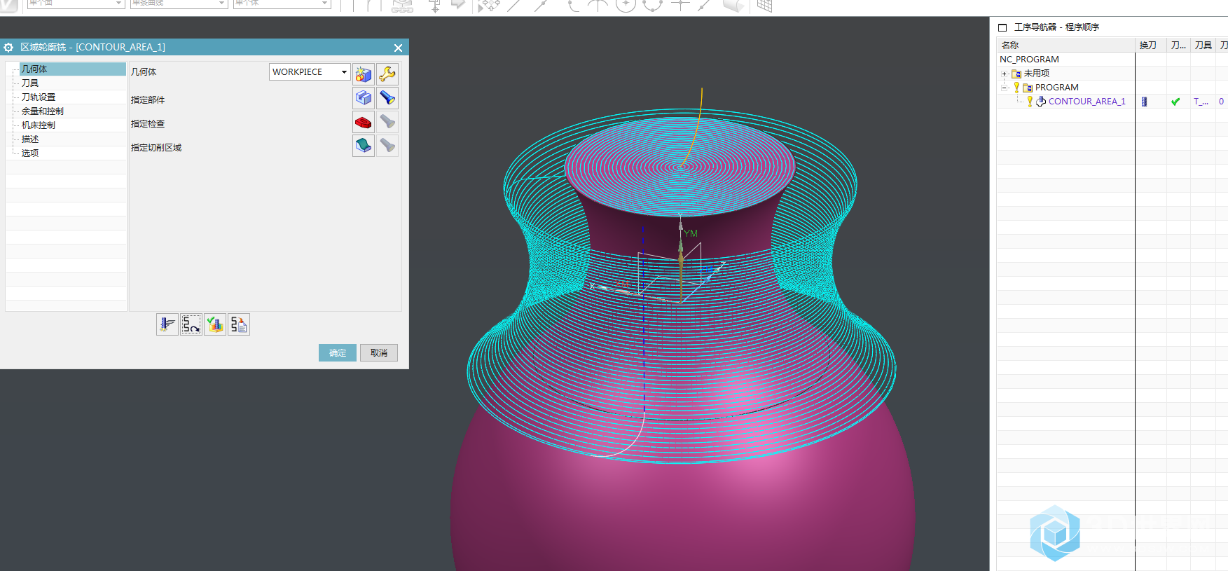
Task: Click the gear icon in dialog title bar
Action: [x=9, y=48]
